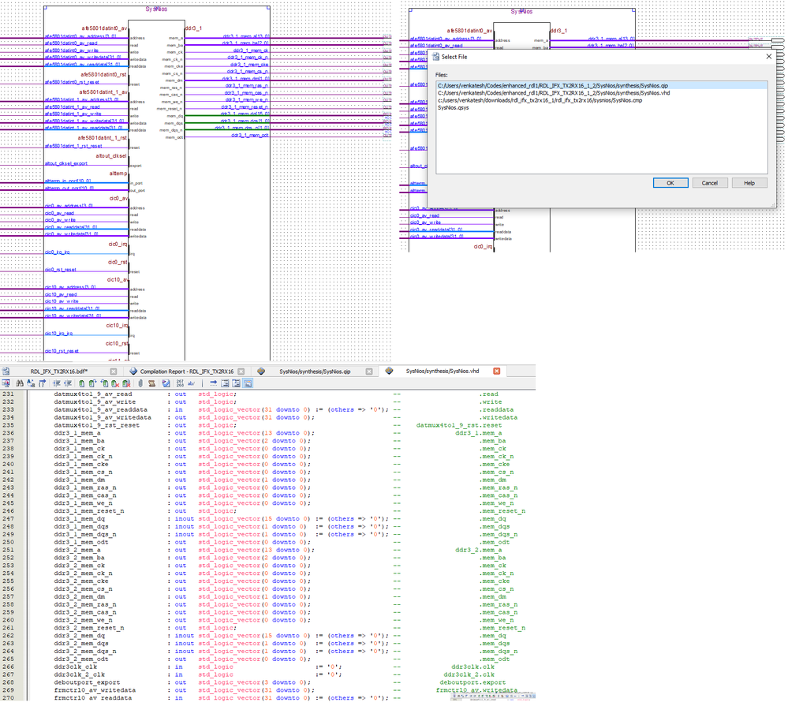Click the altout_clksel label in left schematic
This screenshot has width=788, height=706.
pos(111,155)
